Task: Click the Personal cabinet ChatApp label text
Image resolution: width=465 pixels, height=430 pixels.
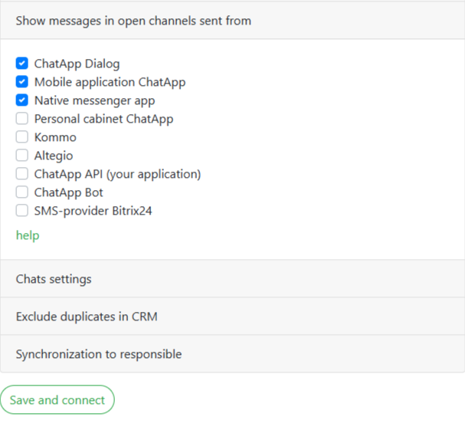Action: pyautogui.click(x=103, y=119)
